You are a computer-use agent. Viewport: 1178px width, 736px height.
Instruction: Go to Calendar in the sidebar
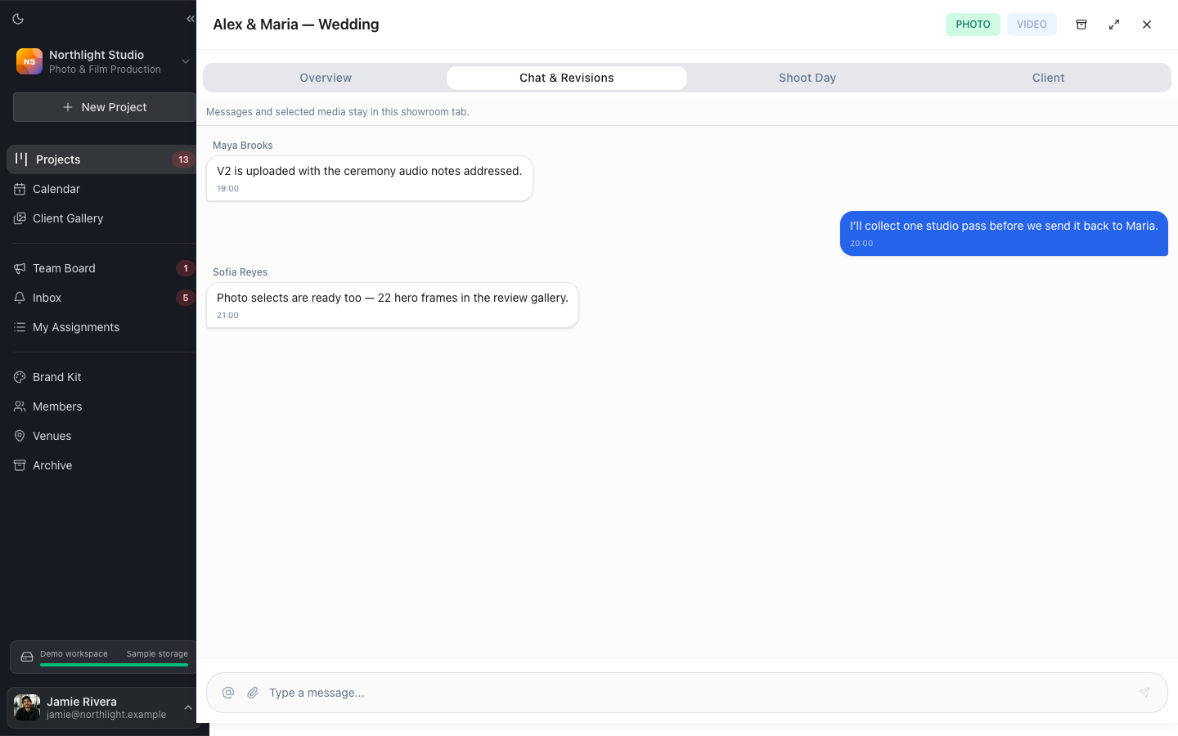[x=101, y=189]
